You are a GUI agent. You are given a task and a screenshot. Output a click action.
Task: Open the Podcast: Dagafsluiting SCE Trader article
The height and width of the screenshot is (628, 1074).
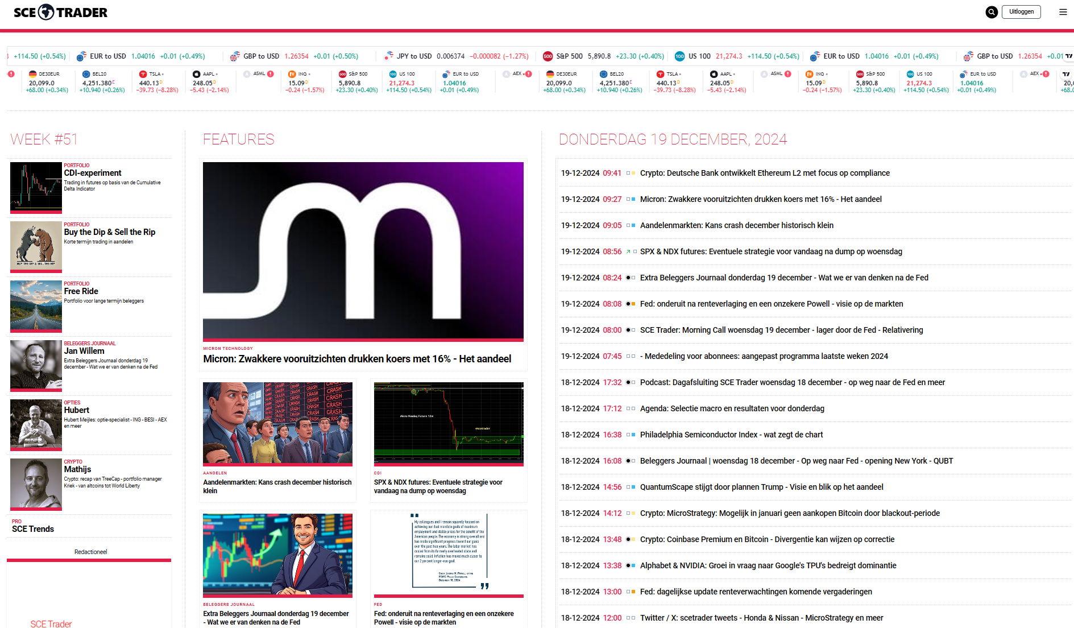(x=793, y=382)
